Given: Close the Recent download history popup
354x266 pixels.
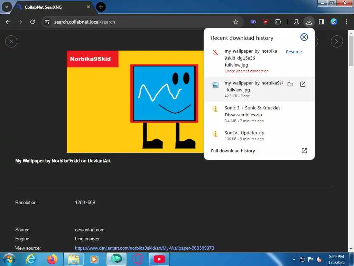Looking at the screenshot, I should pyautogui.click(x=304, y=37).
